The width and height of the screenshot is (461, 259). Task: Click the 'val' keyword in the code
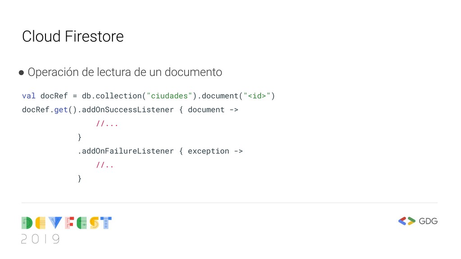point(28,96)
